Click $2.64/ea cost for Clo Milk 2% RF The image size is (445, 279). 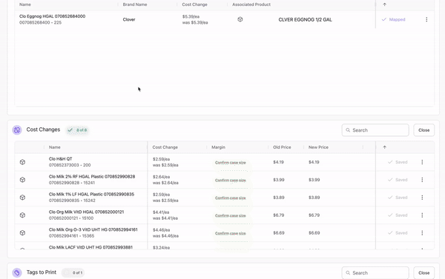(x=161, y=177)
